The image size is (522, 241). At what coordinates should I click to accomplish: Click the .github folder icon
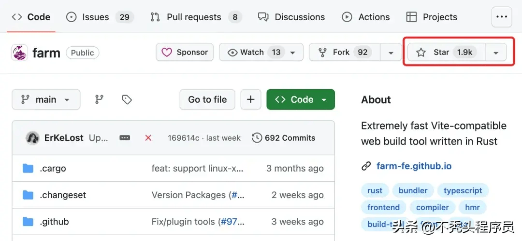pos(28,221)
